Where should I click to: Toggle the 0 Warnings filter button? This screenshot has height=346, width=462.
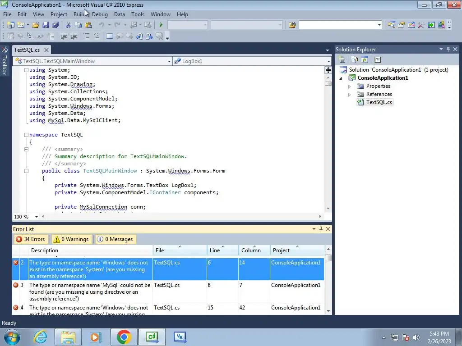(71, 239)
